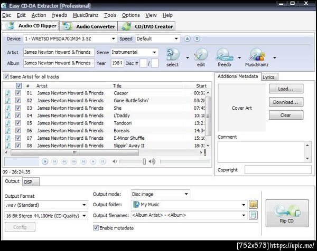
Task: Eject the disc tray button
Action: (x=188, y=38)
